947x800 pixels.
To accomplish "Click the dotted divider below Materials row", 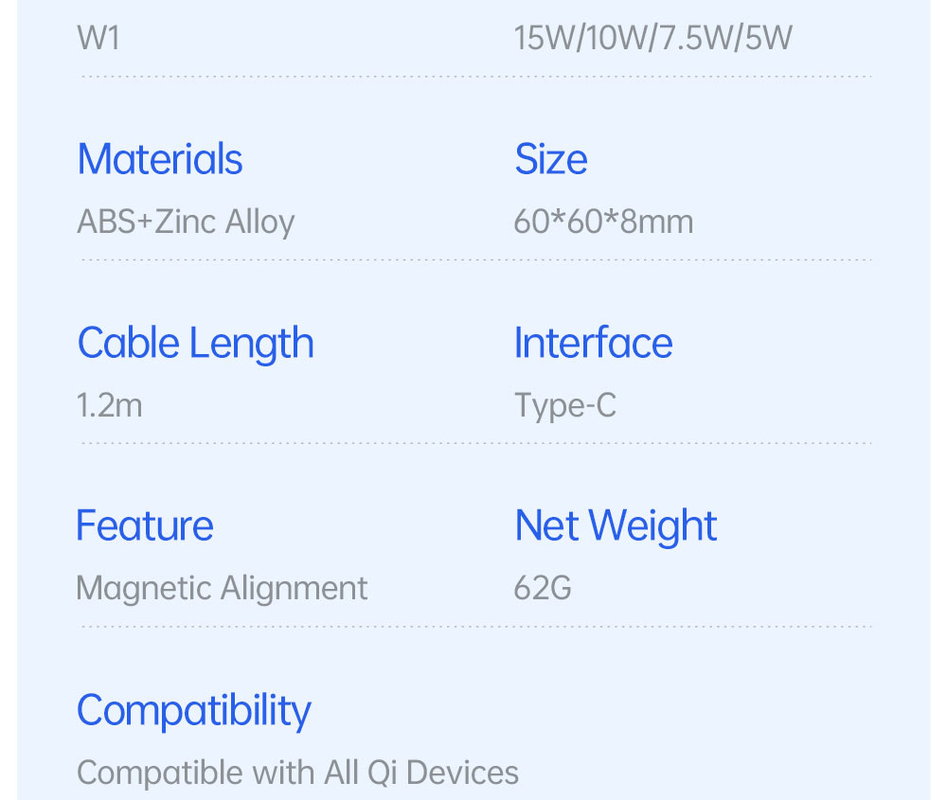I will (476, 259).
